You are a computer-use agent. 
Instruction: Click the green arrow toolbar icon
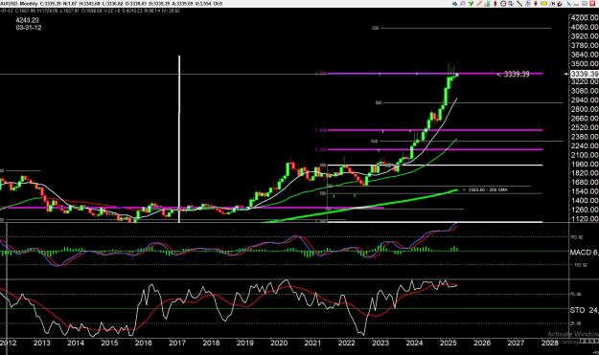(471, 4)
